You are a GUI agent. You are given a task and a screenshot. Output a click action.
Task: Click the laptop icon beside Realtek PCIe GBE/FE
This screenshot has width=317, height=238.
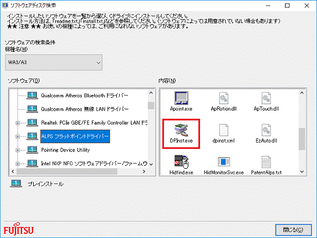[32, 123]
